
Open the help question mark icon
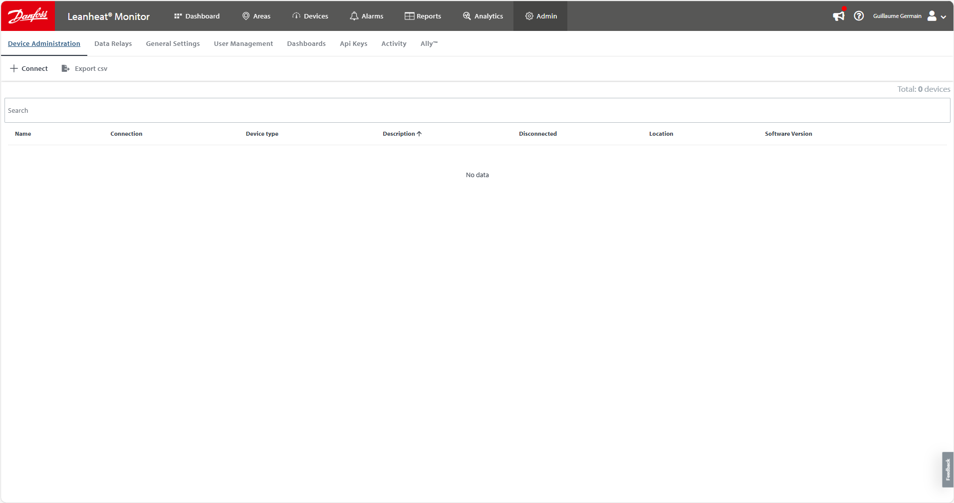859,16
